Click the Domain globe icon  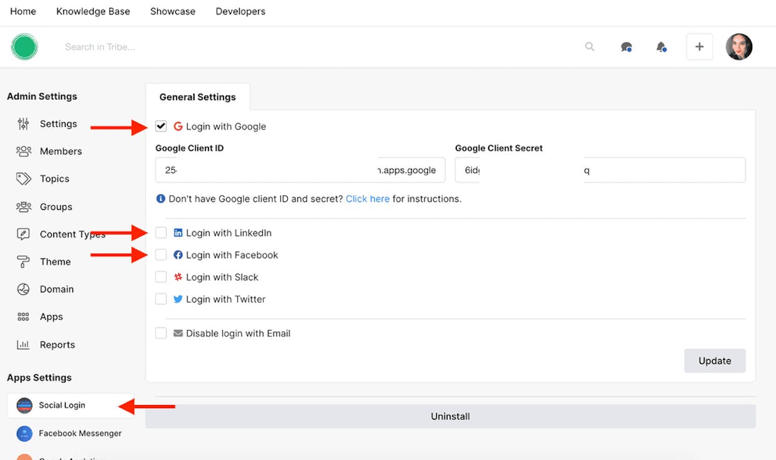[x=23, y=289]
